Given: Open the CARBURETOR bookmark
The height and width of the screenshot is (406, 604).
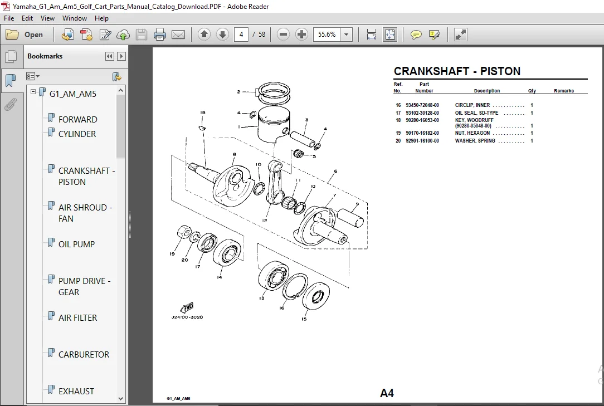Looking at the screenshot, I should point(84,354).
